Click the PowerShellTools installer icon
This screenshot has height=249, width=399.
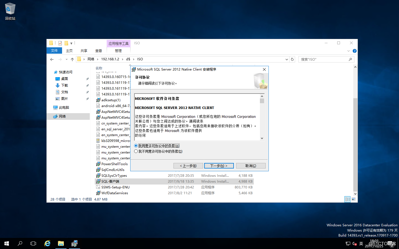tap(98, 164)
